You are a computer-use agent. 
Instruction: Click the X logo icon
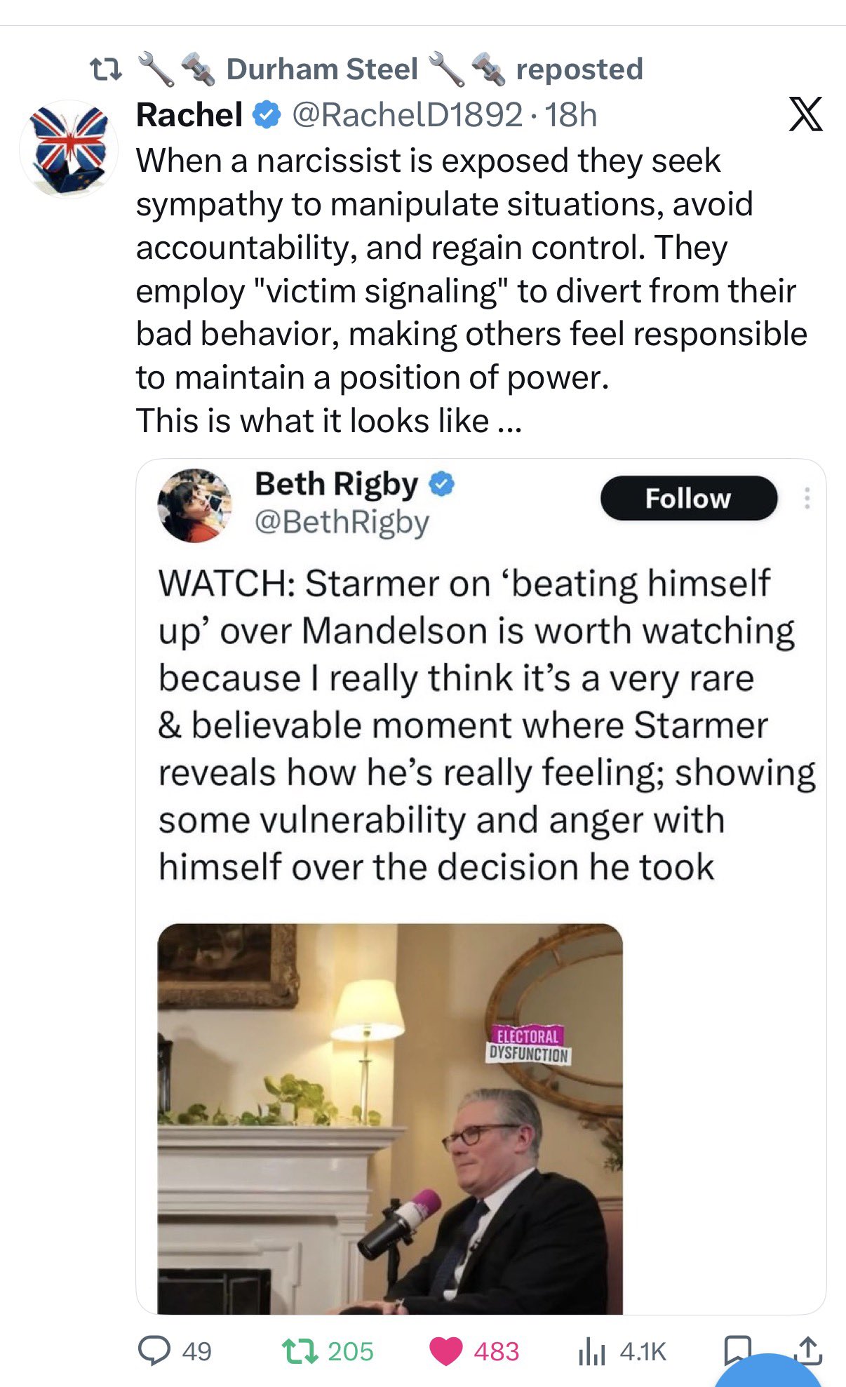pos(805,115)
